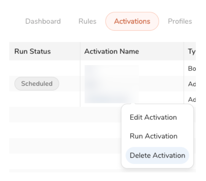Click the empty Run Status cell below Scheduled
The image size is (206, 181).
click(x=45, y=99)
